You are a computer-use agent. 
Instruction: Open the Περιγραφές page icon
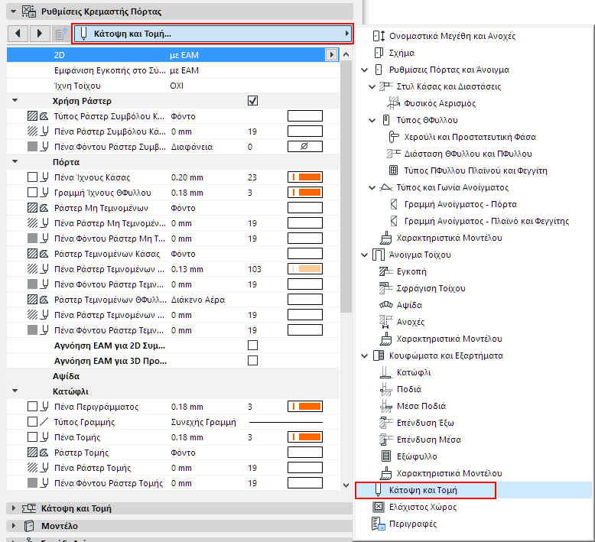click(x=379, y=524)
